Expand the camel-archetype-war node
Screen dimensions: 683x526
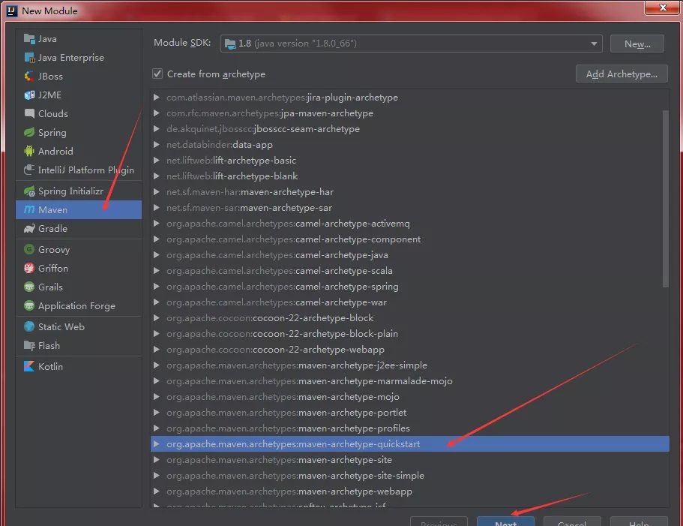(x=157, y=302)
